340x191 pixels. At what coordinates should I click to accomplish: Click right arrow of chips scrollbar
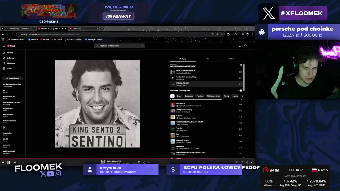tap(242, 99)
